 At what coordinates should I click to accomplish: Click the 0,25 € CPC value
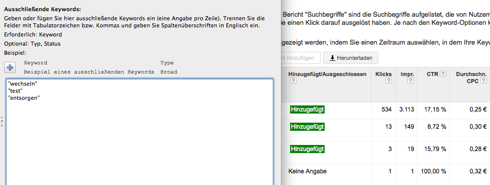click(478, 109)
